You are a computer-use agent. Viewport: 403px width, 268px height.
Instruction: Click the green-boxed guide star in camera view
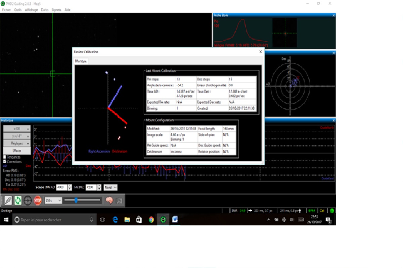click(53, 73)
